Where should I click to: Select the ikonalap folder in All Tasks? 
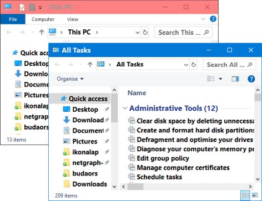pos(80,152)
